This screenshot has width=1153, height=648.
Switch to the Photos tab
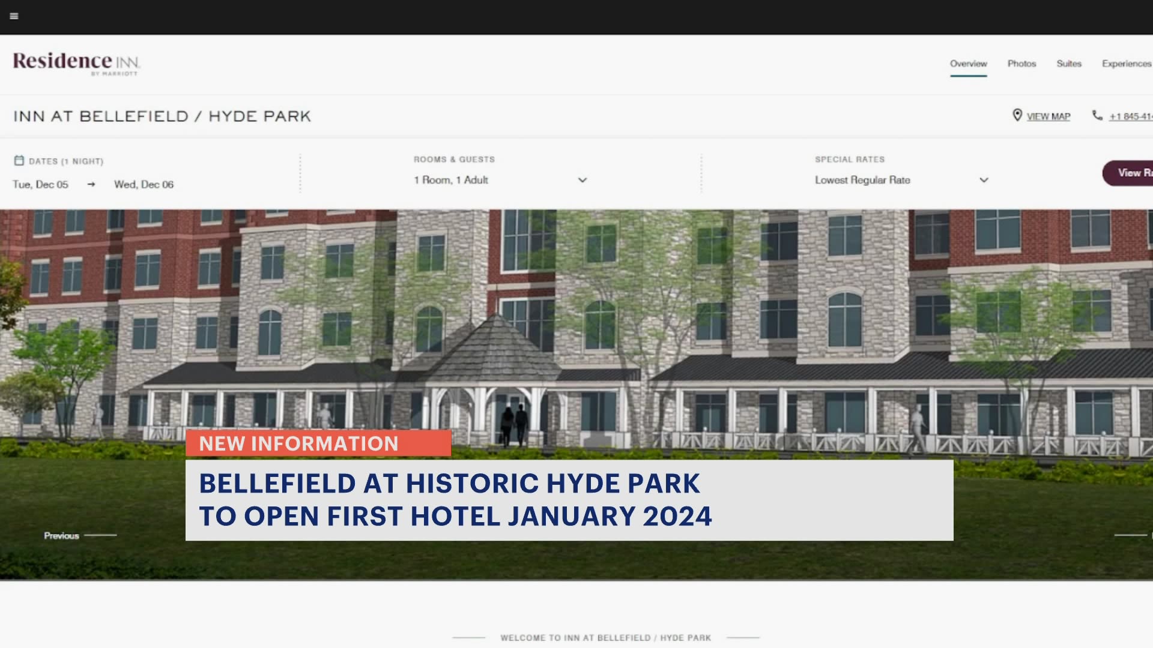[x=1021, y=64]
